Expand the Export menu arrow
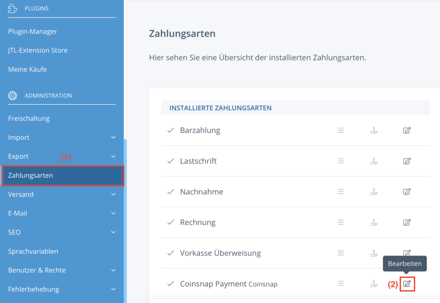The width and height of the screenshot is (440, 303). pyautogui.click(x=113, y=157)
